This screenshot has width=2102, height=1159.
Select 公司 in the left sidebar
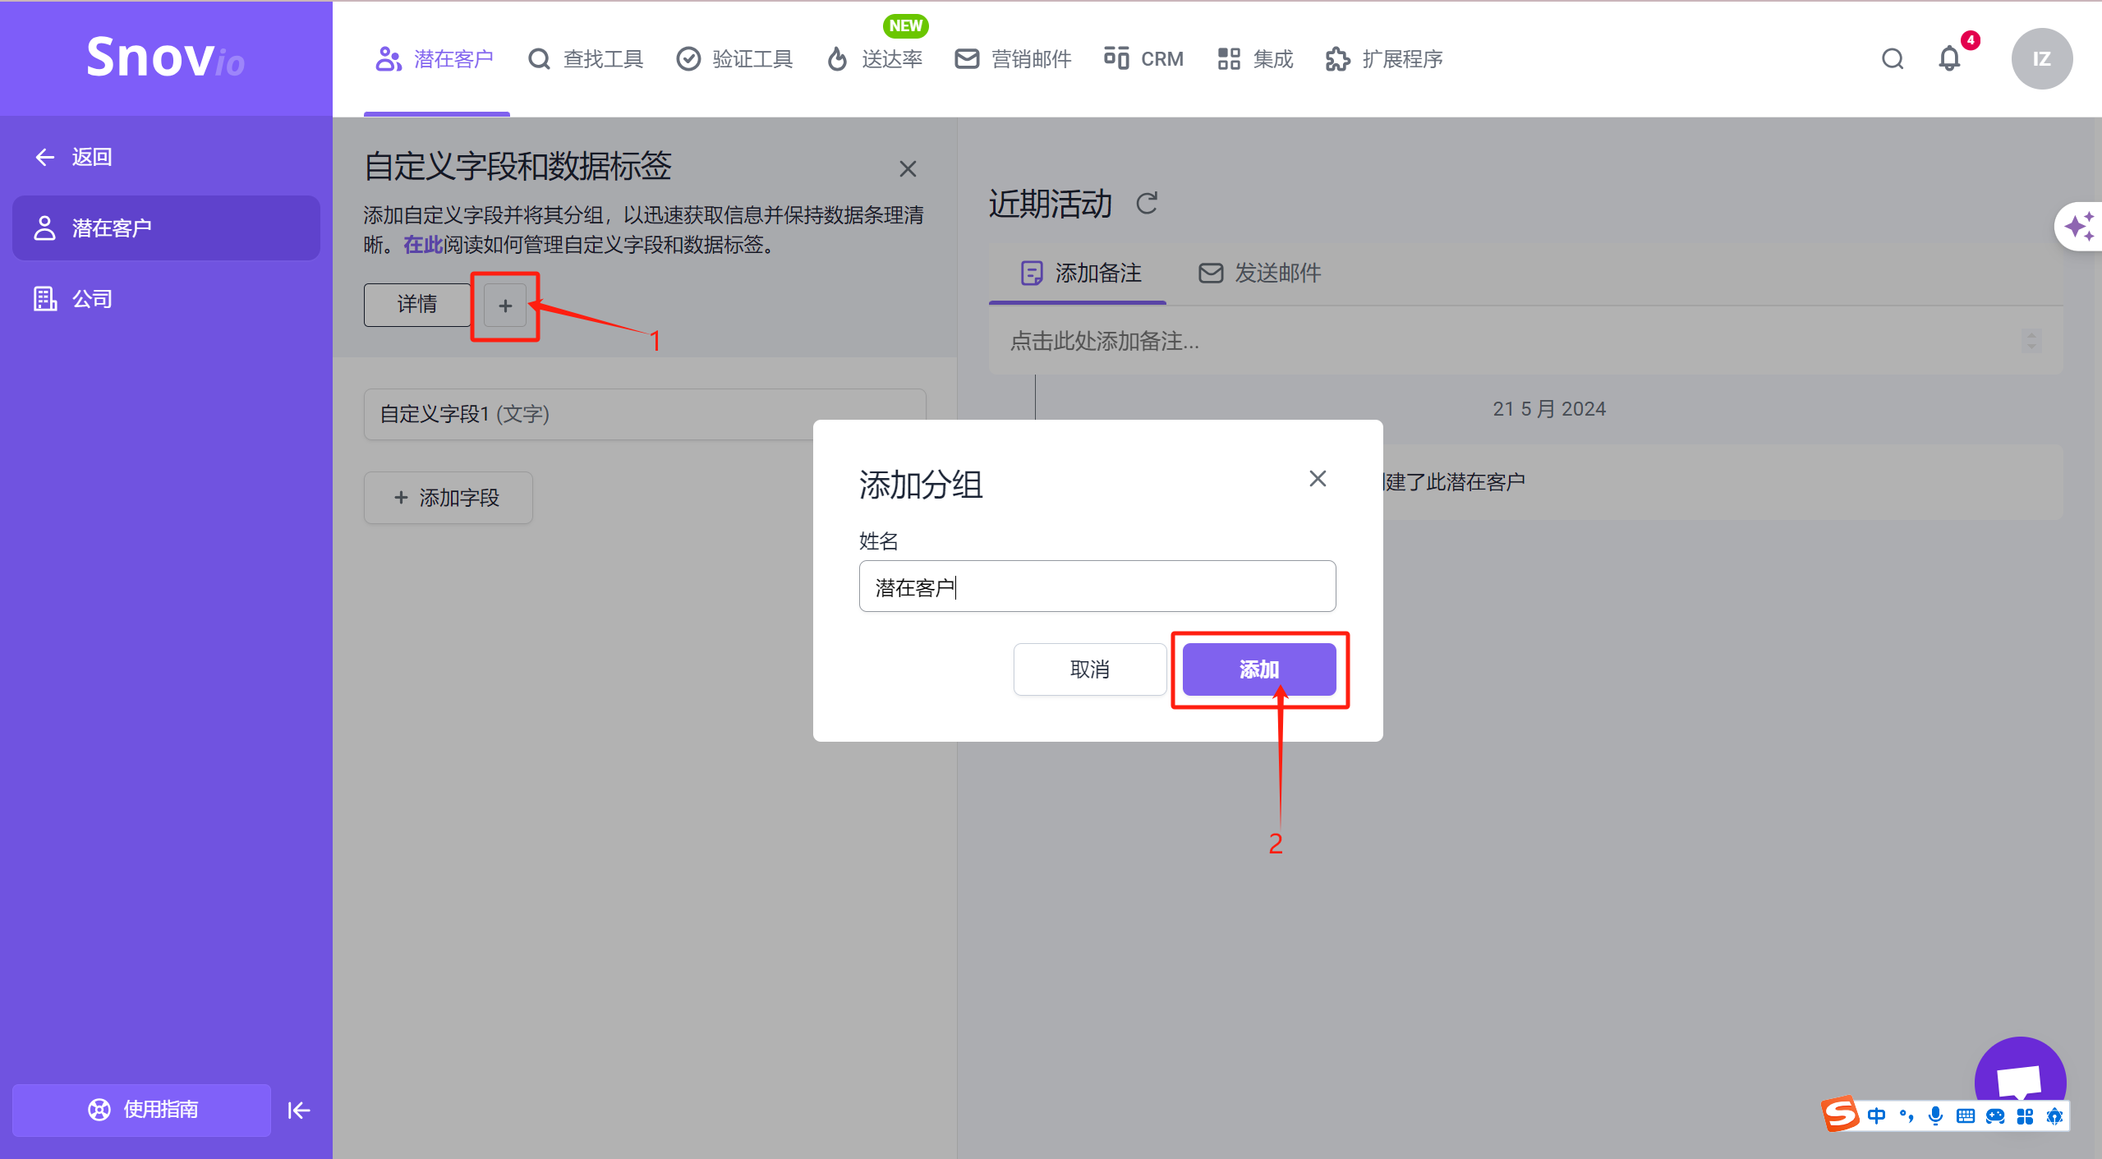pos(72,298)
